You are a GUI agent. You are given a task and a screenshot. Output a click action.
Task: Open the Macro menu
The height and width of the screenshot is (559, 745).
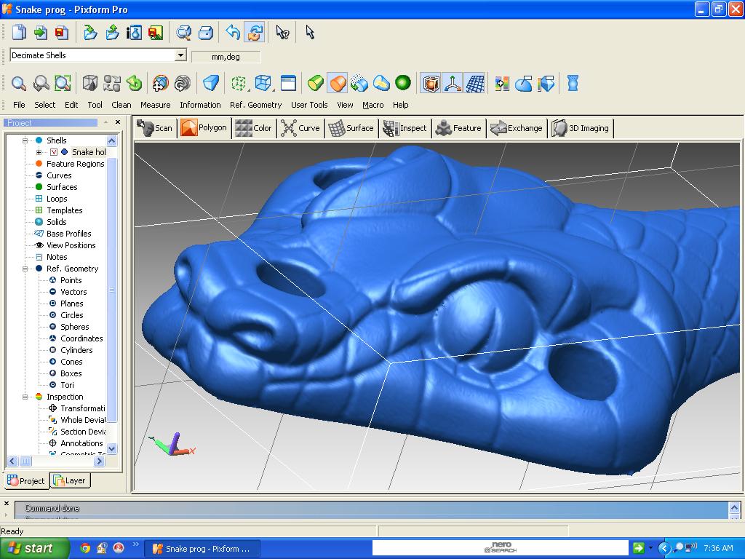tap(373, 105)
